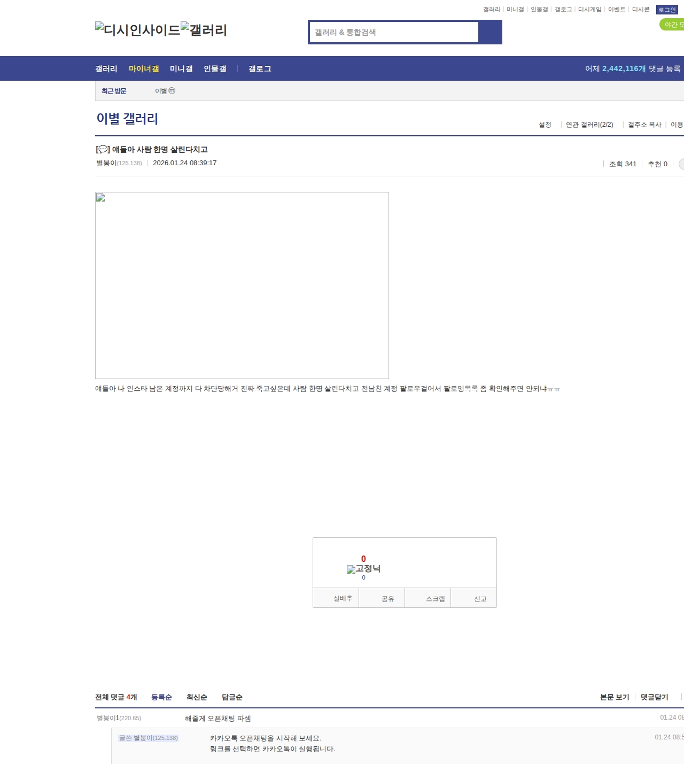Screen dimensions: 684x764
Task: Open the 이별 갤러리 title link
Action: coord(127,119)
